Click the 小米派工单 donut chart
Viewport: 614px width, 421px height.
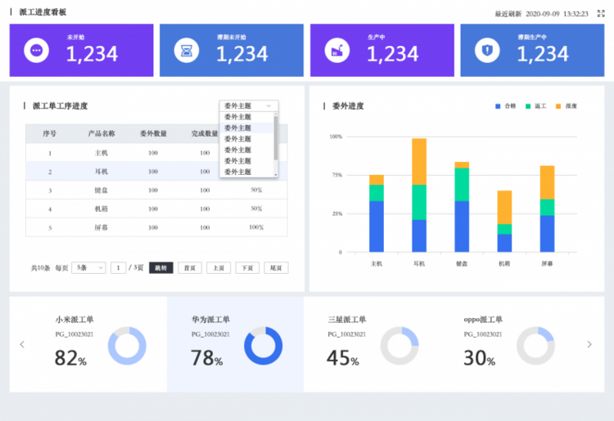point(127,346)
